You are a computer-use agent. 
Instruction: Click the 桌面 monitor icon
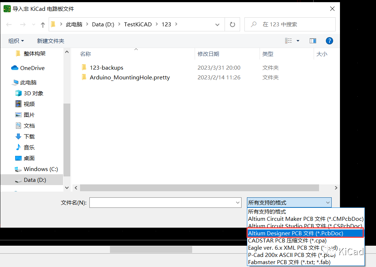18,158
